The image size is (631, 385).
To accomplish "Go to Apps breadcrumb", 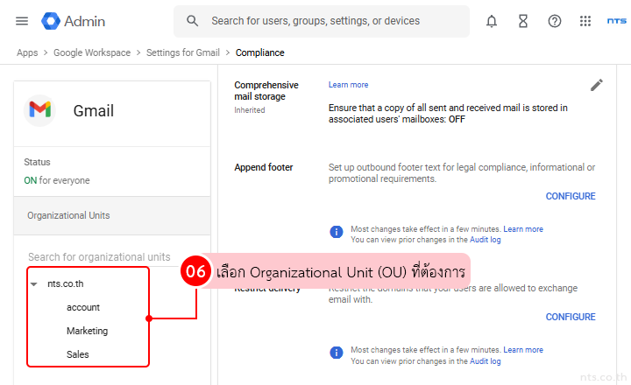I will click(x=27, y=52).
